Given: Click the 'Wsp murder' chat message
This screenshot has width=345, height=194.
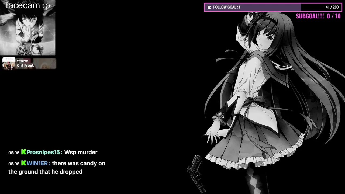Looking at the screenshot, I should click(81, 152).
